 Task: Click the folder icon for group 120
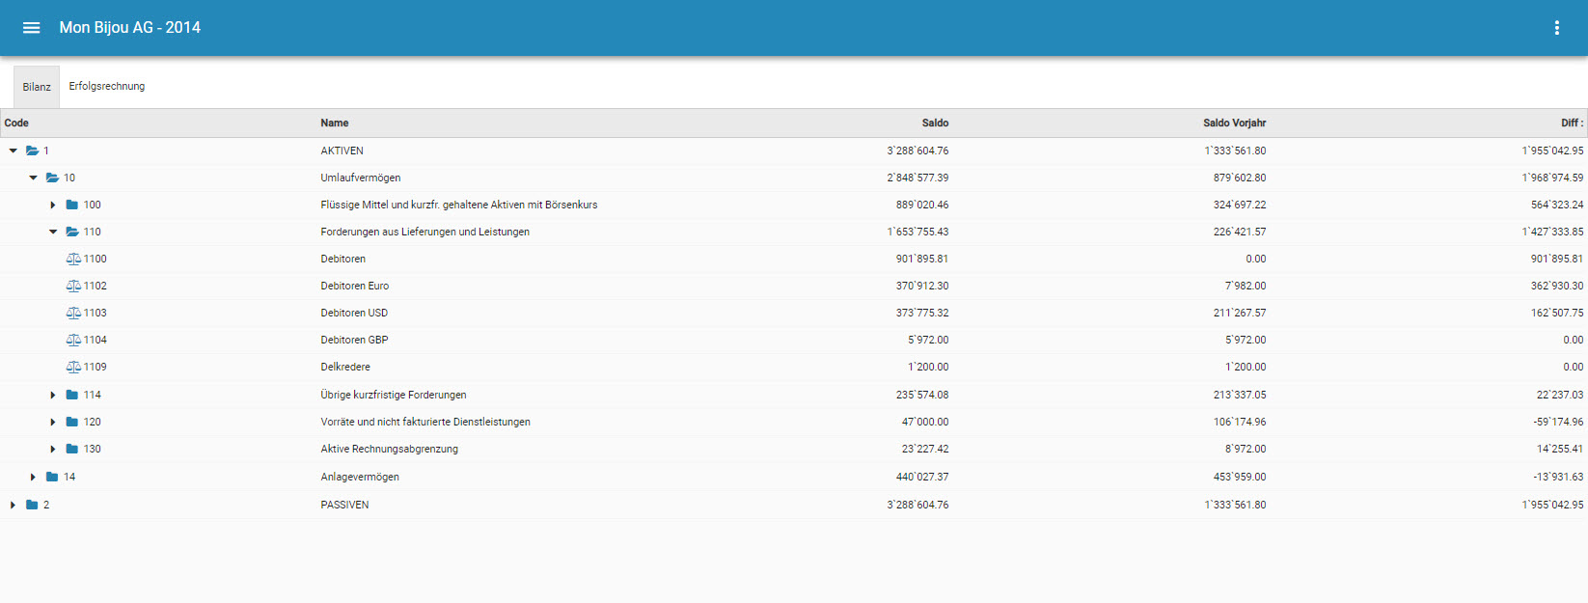[x=72, y=422]
